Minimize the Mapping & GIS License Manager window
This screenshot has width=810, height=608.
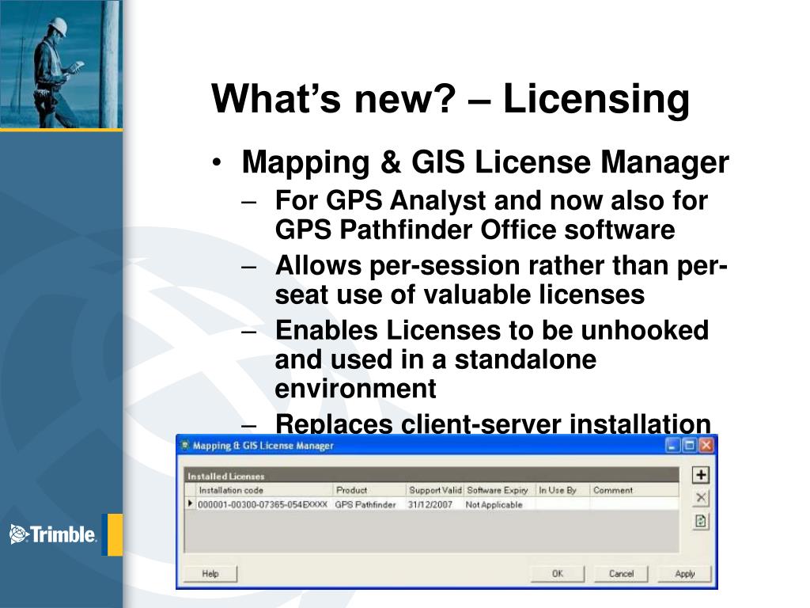click(x=672, y=445)
